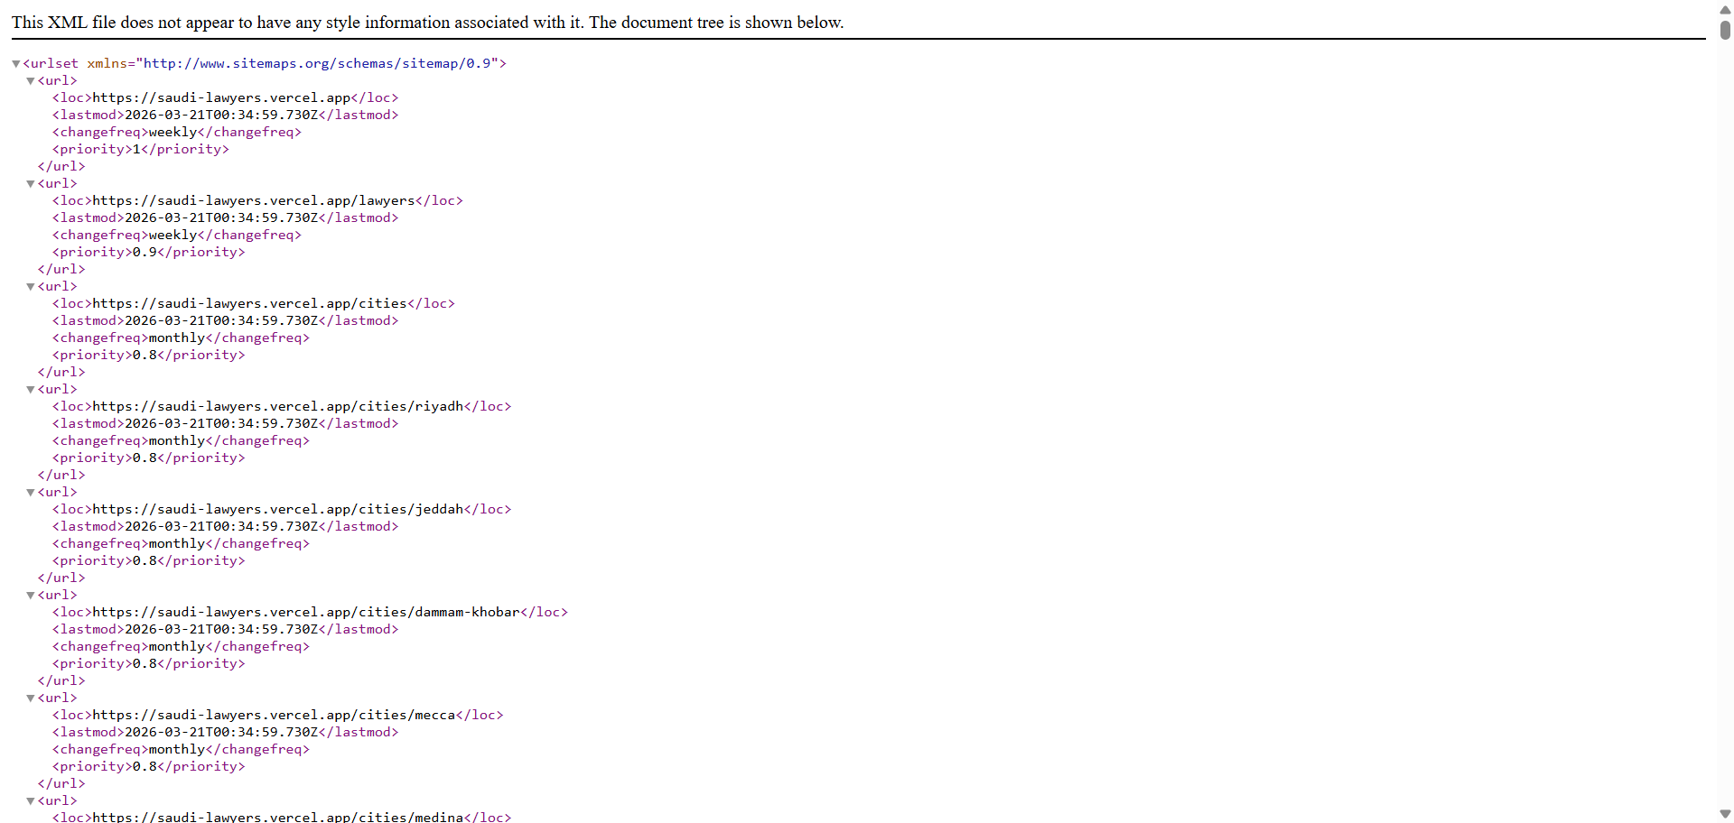Collapse the url entry for cities/dammam-khobar
The image size is (1734, 823).
31,596
